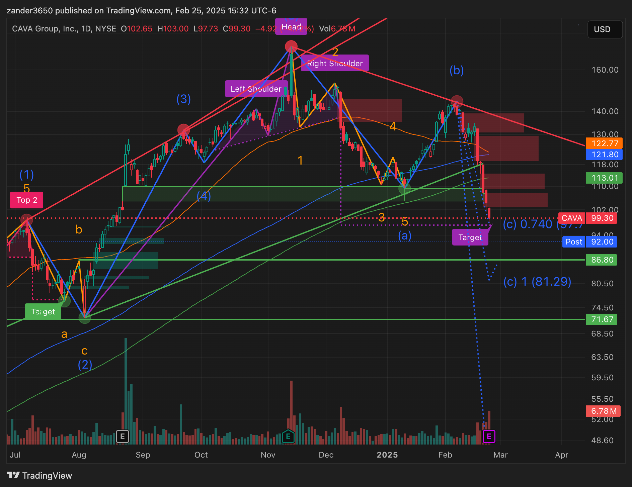Click the red circle marker at wave (3)

[183, 130]
